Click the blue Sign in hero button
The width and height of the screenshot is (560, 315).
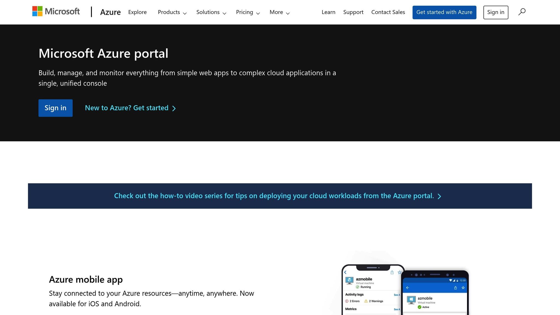56,108
